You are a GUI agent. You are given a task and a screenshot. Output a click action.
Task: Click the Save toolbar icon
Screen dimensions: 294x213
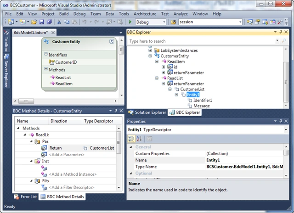[x=41, y=22]
